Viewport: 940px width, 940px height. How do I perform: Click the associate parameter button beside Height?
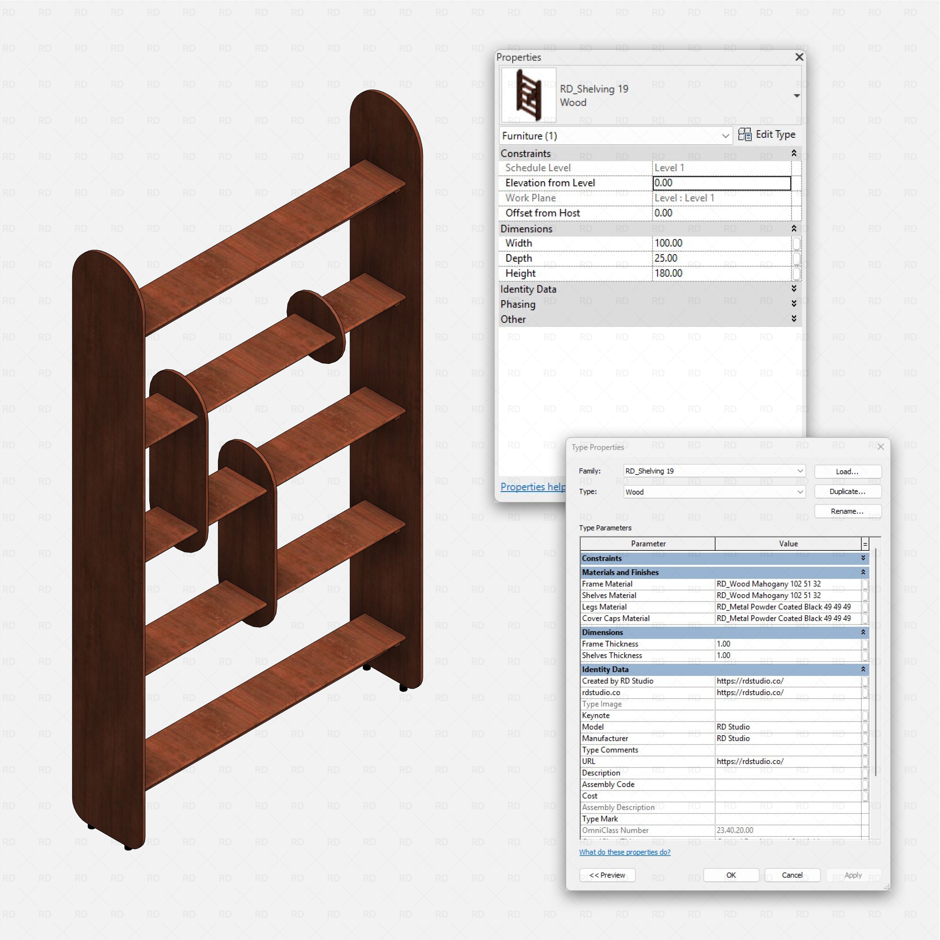pyautogui.click(x=796, y=273)
